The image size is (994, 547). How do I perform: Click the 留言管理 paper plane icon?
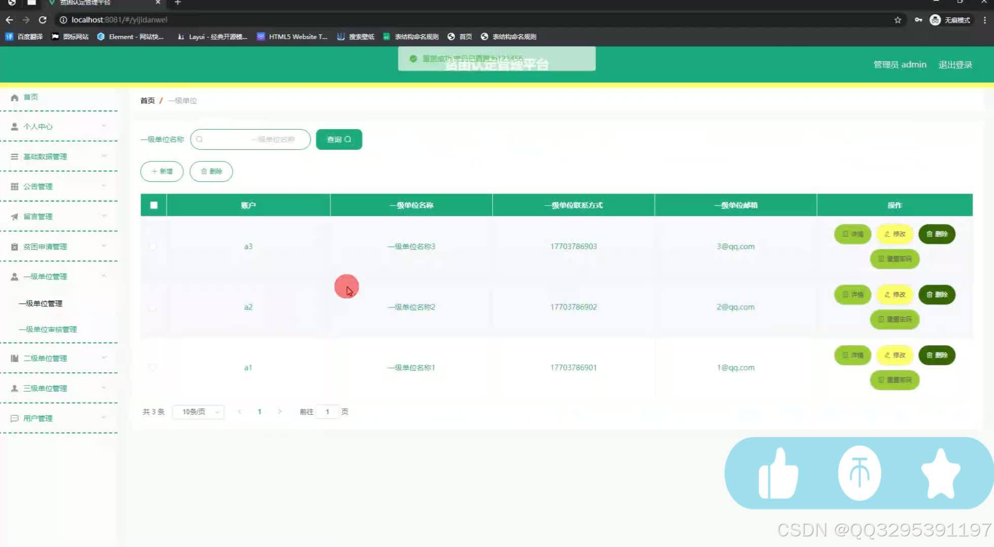14,217
